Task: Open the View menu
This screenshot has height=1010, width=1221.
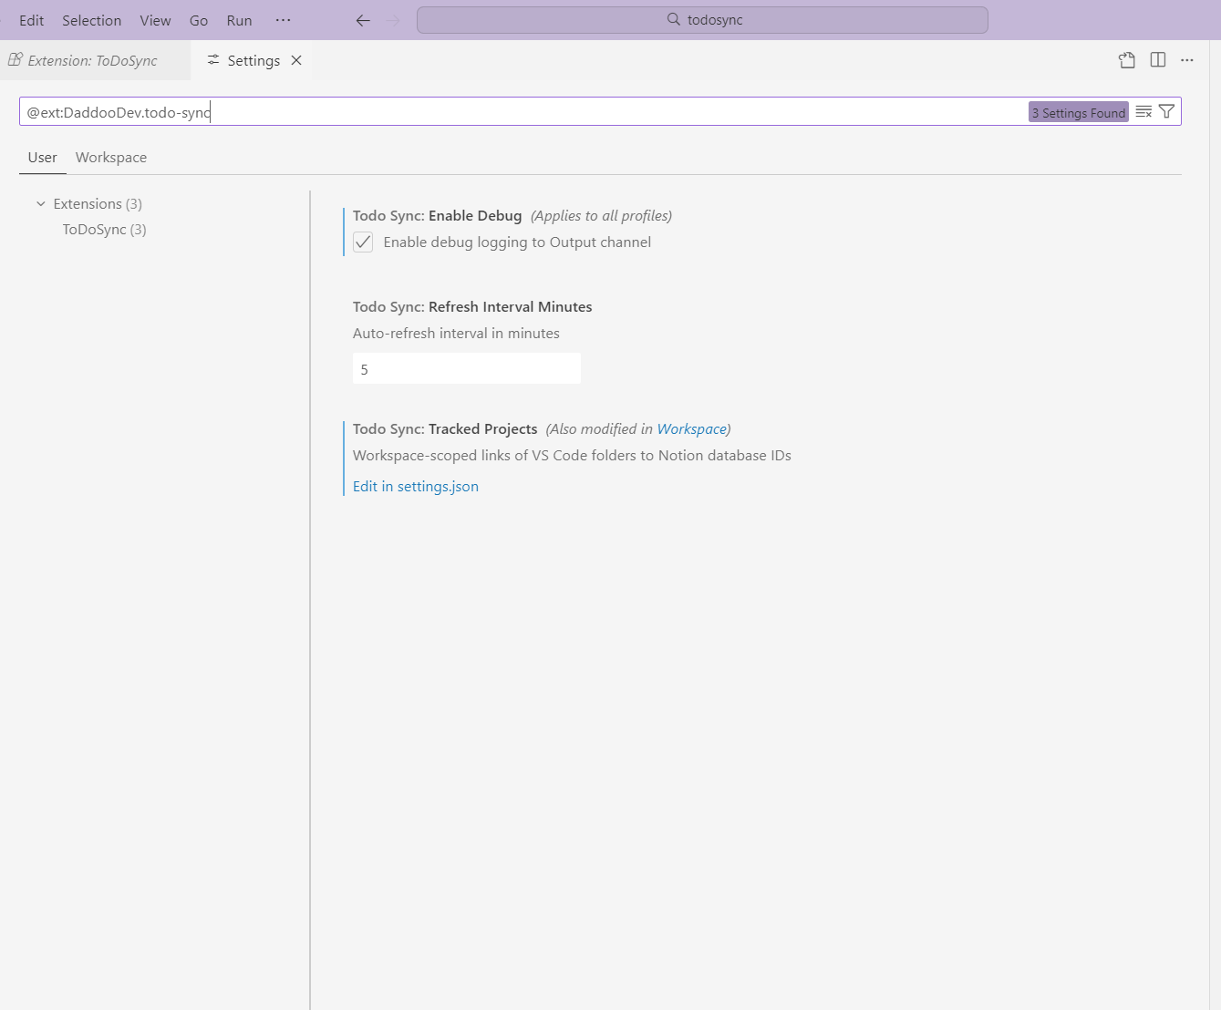Action: 155,20
